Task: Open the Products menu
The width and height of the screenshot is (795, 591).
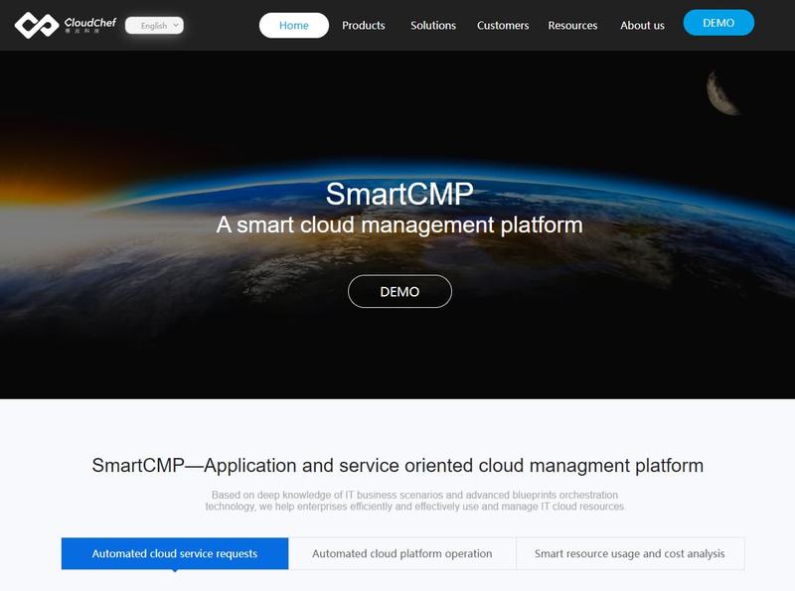Action: (363, 26)
